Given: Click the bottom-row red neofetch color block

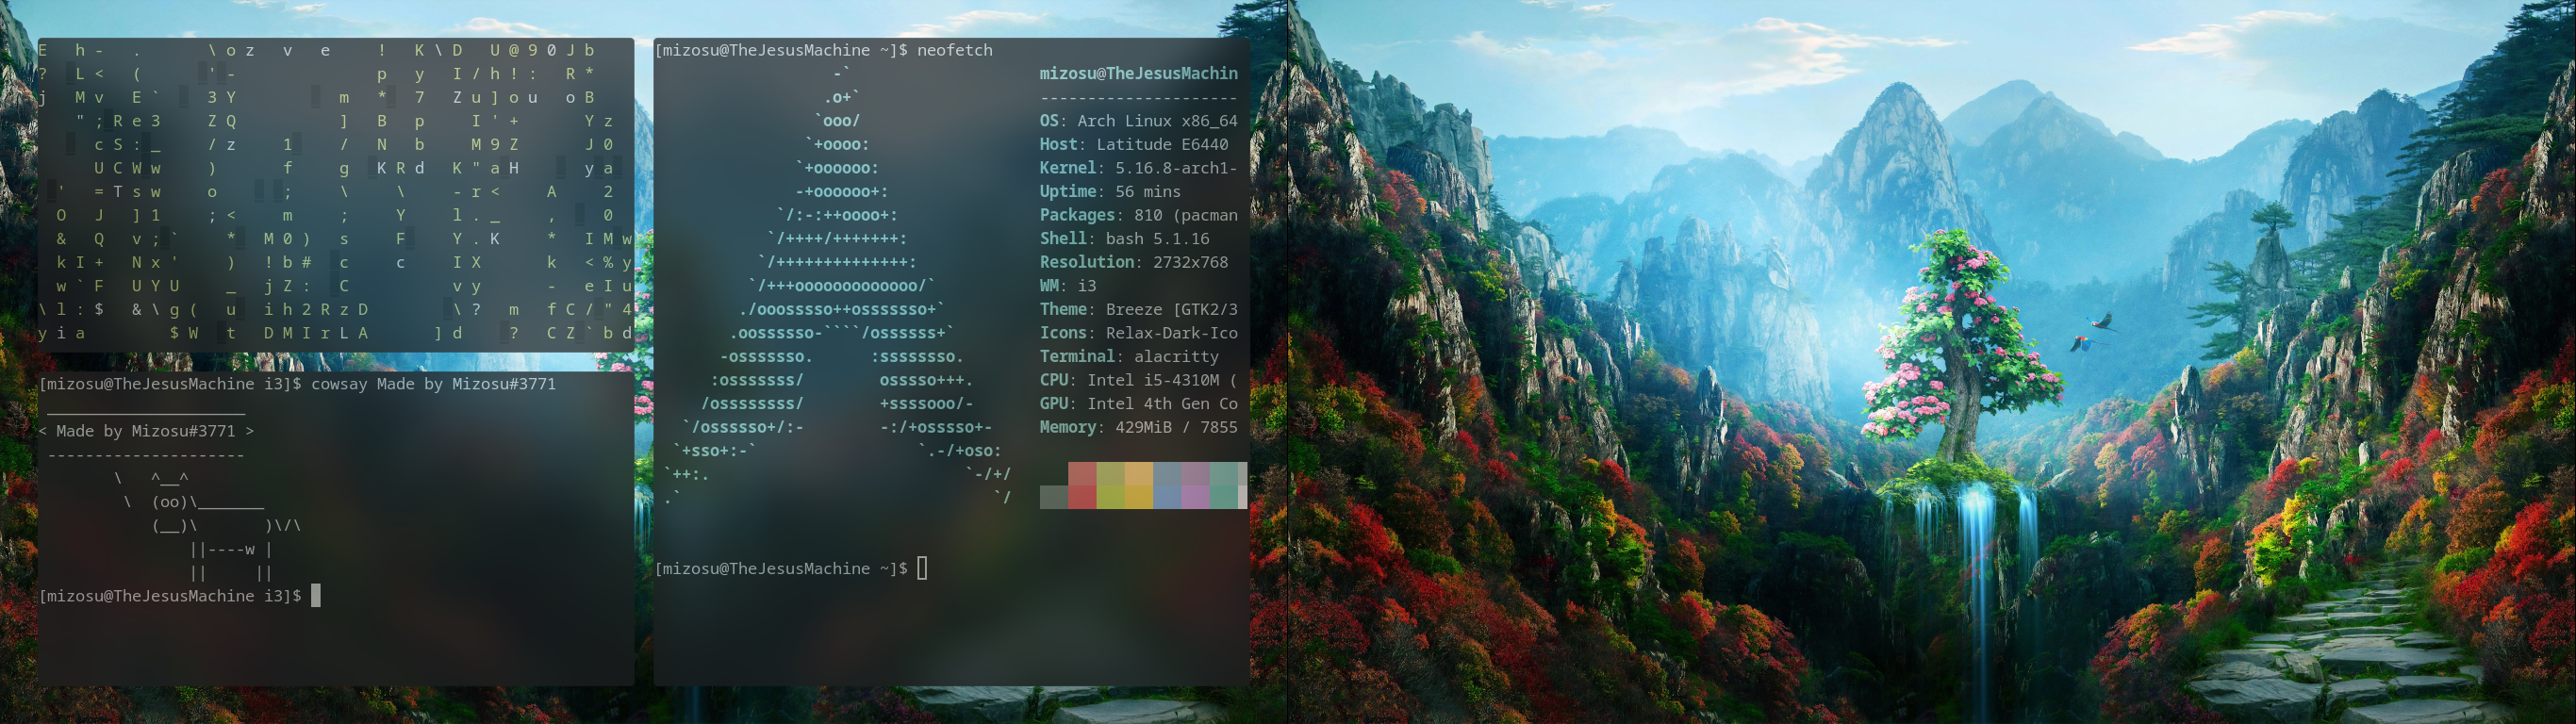Looking at the screenshot, I should 1082,497.
